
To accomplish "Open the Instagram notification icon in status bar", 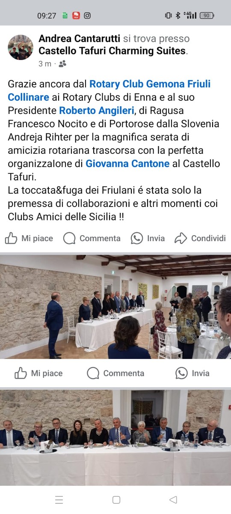I will point(87,15).
